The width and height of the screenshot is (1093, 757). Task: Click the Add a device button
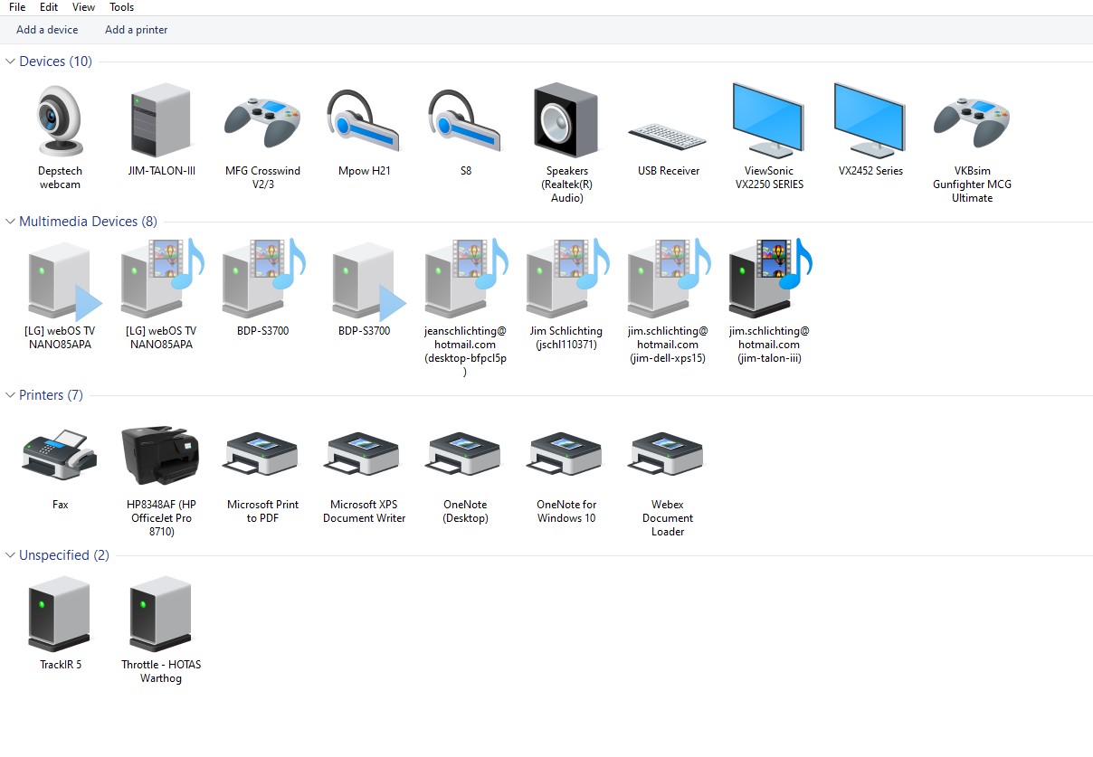(x=47, y=30)
